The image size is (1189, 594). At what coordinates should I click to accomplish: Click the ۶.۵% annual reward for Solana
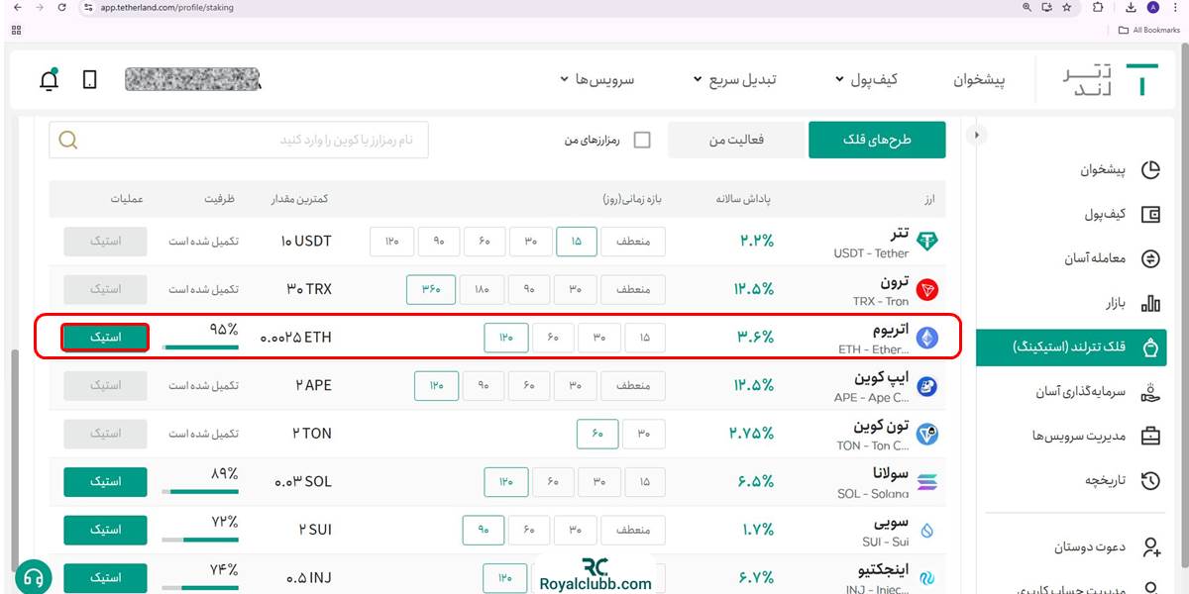[x=757, y=482]
